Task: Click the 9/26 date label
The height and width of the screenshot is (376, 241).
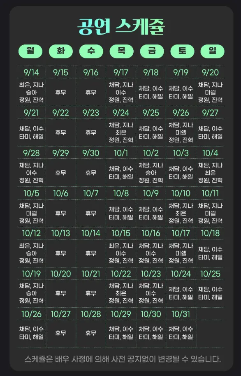Action: tap(181, 112)
